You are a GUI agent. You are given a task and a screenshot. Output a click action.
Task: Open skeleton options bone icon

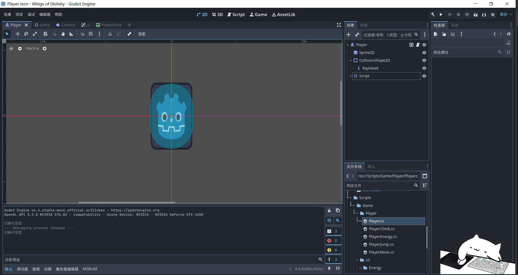pos(129,34)
